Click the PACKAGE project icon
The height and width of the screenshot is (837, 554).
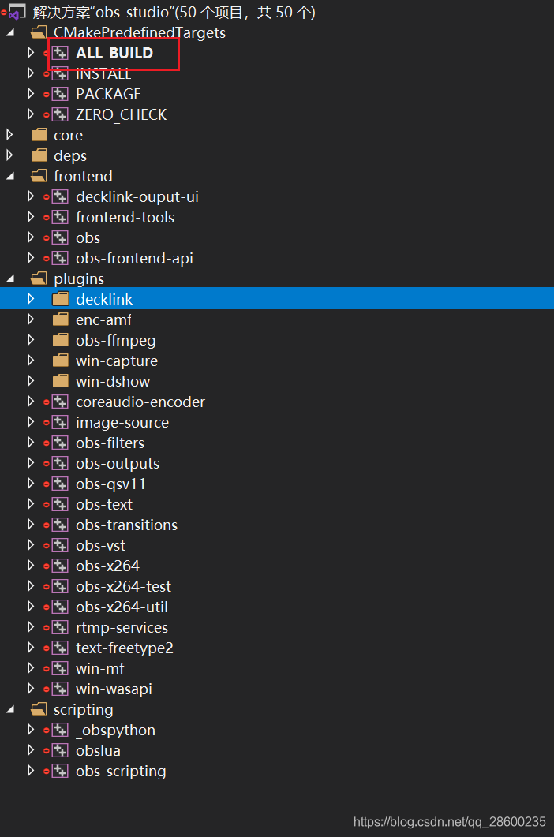(x=60, y=94)
